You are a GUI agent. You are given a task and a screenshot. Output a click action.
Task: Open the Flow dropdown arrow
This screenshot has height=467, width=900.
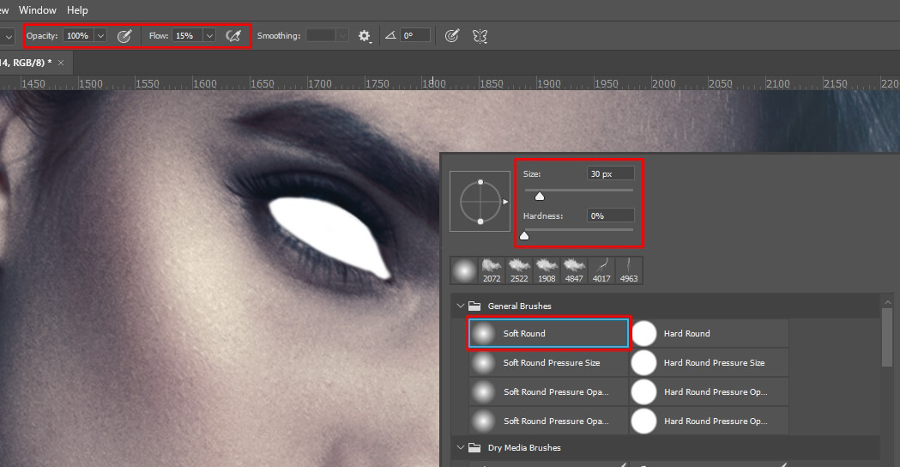click(208, 36)
